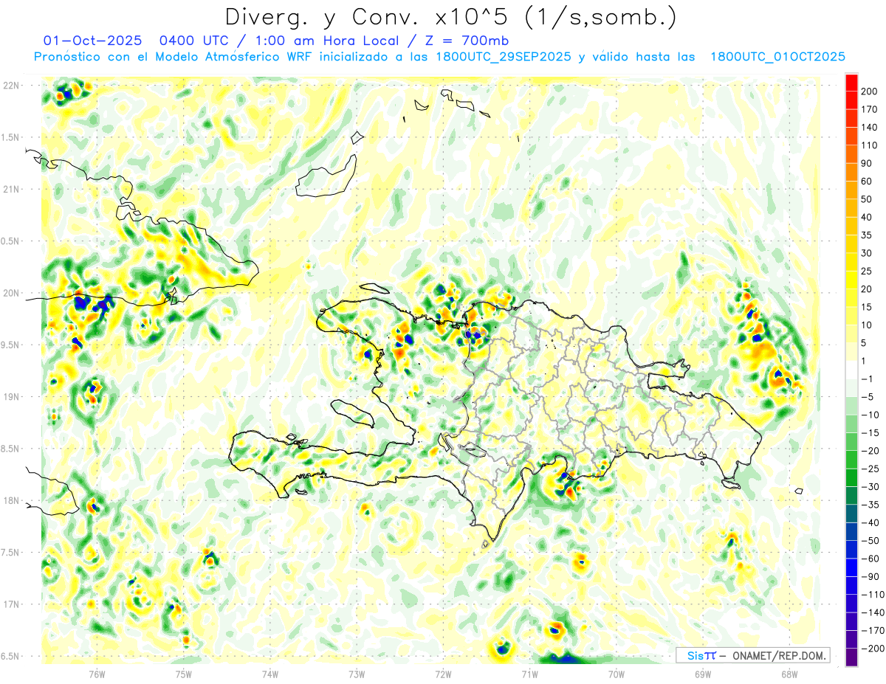886x684 pixels.
Task: Click the '72W' longitude axis label
Action: (443, 674)
